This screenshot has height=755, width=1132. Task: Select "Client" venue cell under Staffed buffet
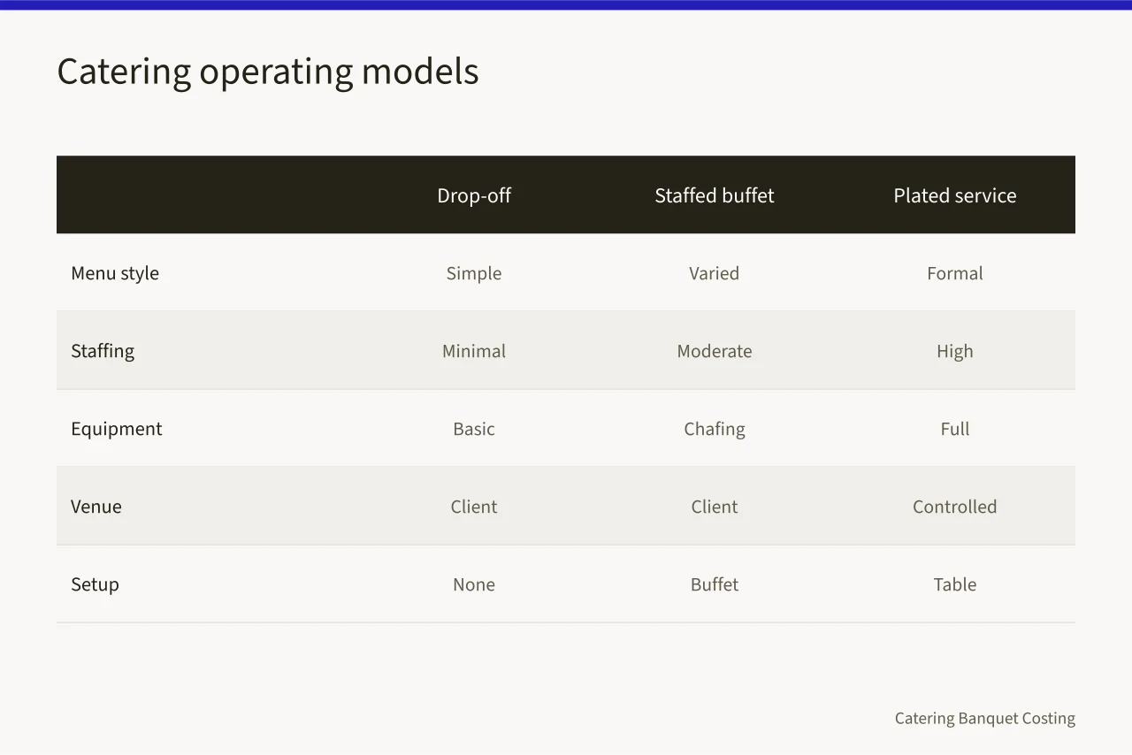pyautogui.click(x=715, y=507)
